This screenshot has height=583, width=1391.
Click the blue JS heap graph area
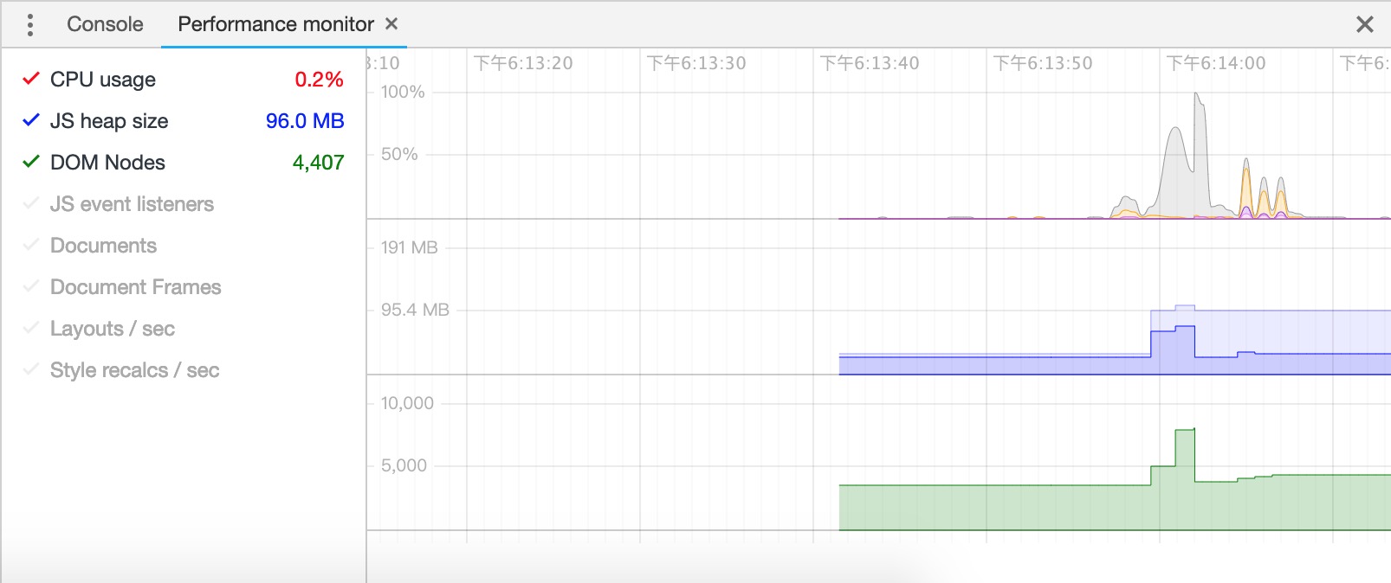coord(1114,363)
